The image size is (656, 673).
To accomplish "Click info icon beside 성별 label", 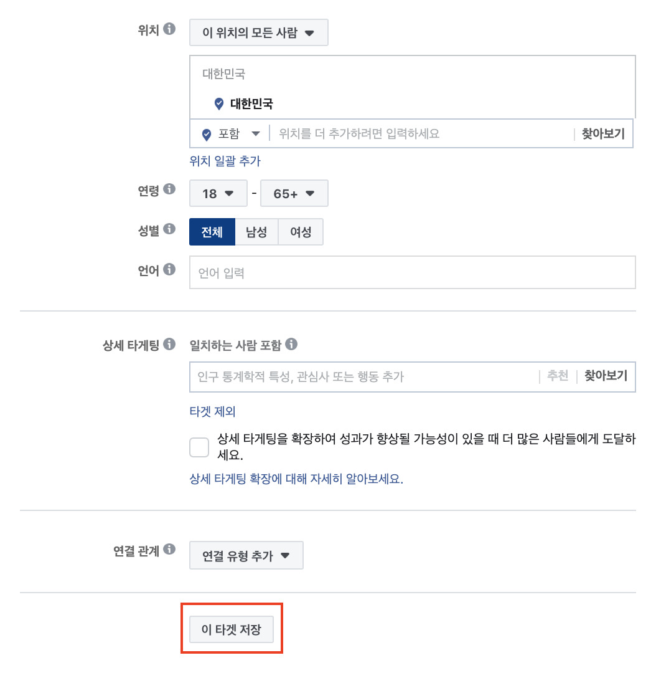I will [x=169, y=229].
